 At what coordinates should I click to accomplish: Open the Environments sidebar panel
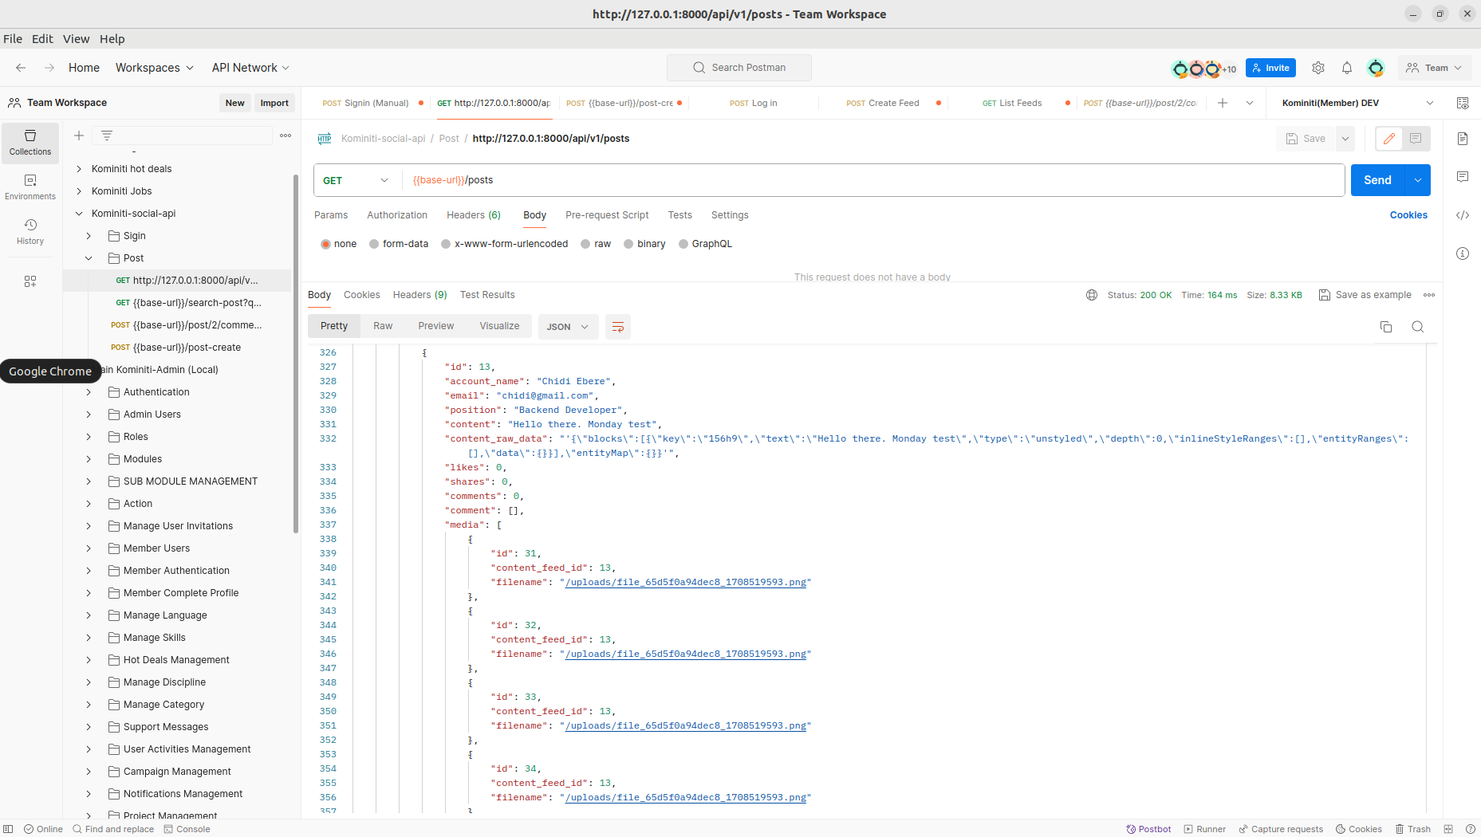[x=30, y=187]
